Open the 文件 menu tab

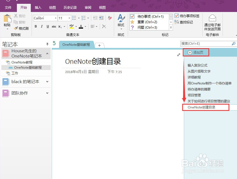tap(8, 7)
